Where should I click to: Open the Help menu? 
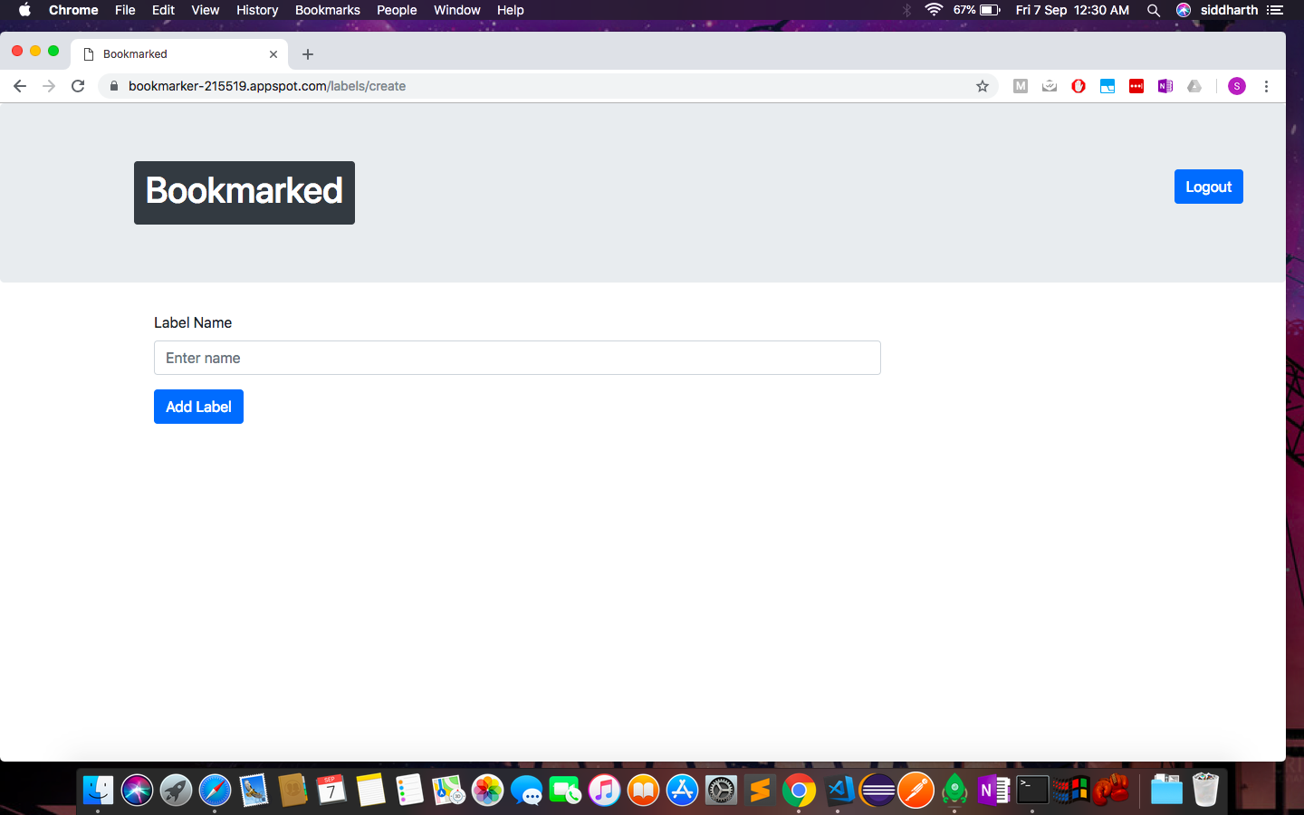coord(511,10)
